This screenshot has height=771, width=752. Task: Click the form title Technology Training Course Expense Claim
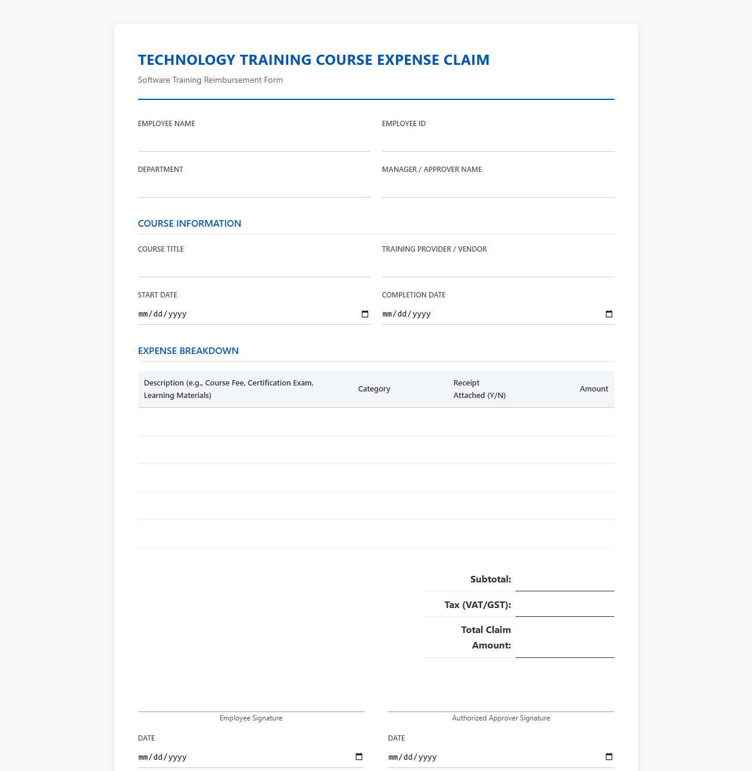[x=314, y=60]
